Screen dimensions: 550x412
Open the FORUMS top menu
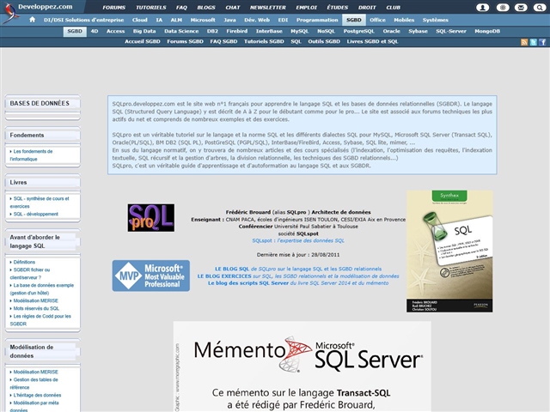click(114, 8)
